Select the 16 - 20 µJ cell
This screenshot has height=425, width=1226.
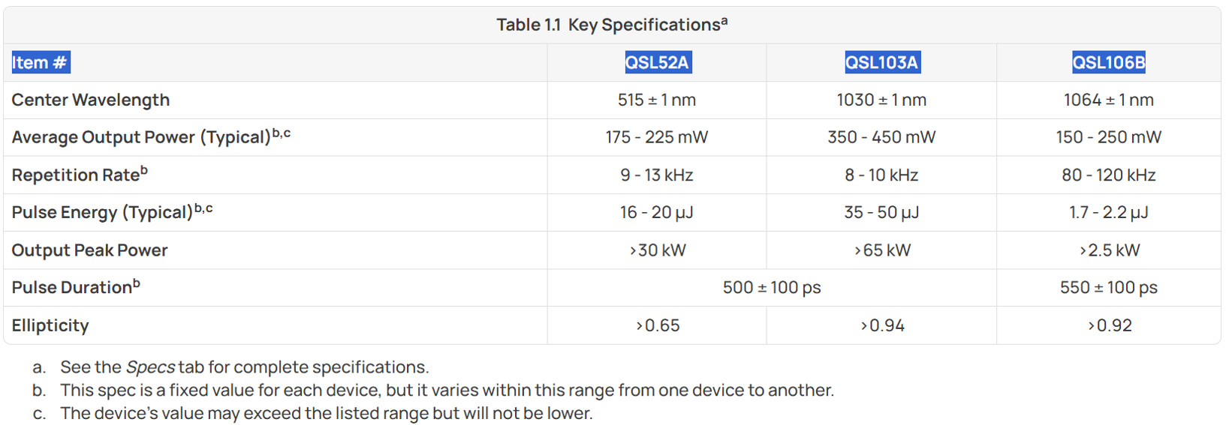tap(657, 212)
